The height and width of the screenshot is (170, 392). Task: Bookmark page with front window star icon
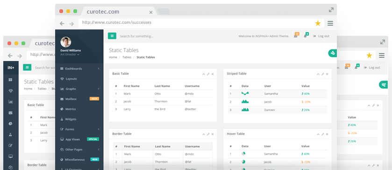pyautogui.click(x=318, y=23)
